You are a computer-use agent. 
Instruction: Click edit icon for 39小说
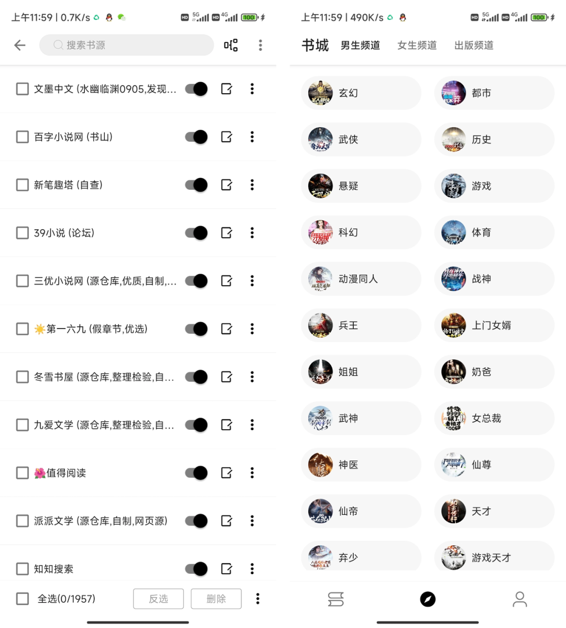[x=226, y=233]
